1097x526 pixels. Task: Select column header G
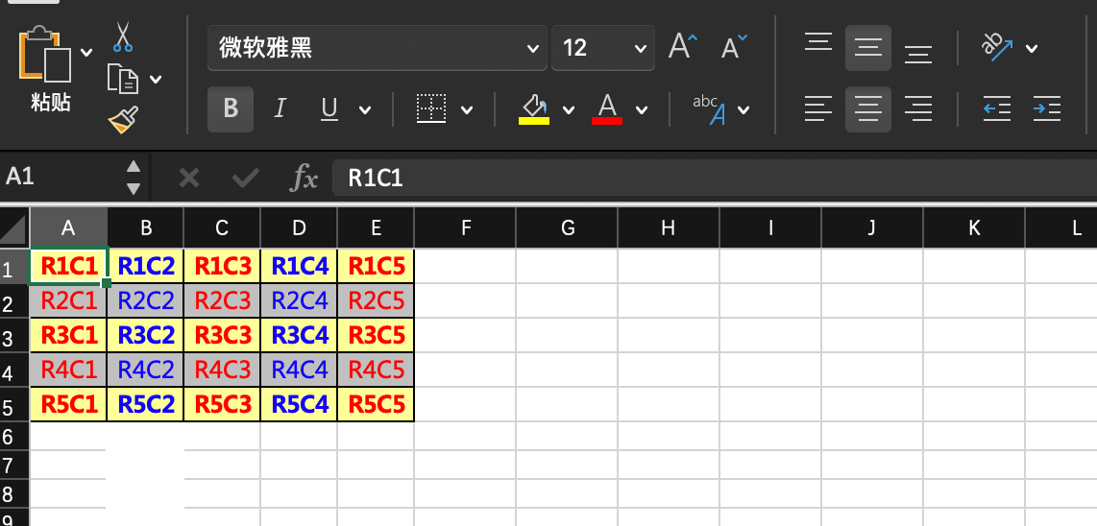coord(567,228)
